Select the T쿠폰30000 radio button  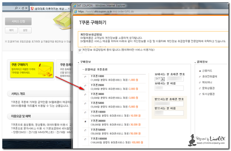pyautogui.click(x=85, y=121)
